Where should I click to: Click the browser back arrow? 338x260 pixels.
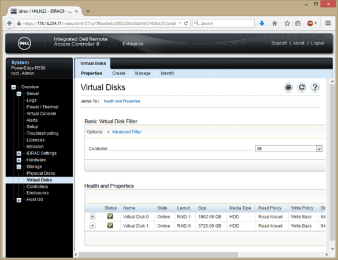click(x=9, y=23)
